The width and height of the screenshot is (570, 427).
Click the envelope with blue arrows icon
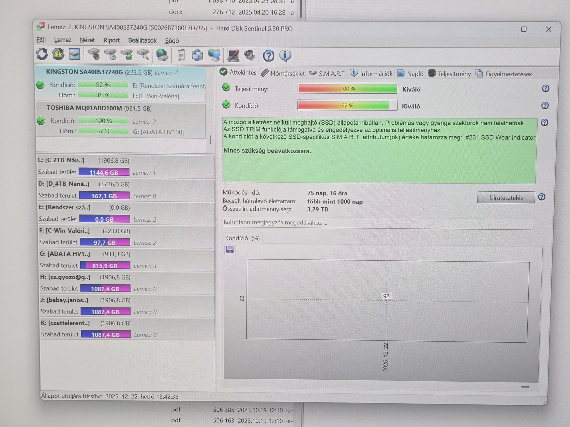[197, 55]
